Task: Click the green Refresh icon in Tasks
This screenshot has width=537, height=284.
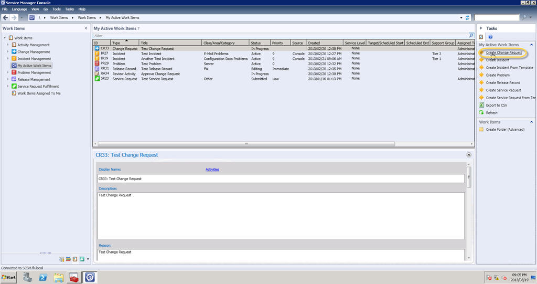Action: pyautogui.click(x=481, y=113)
